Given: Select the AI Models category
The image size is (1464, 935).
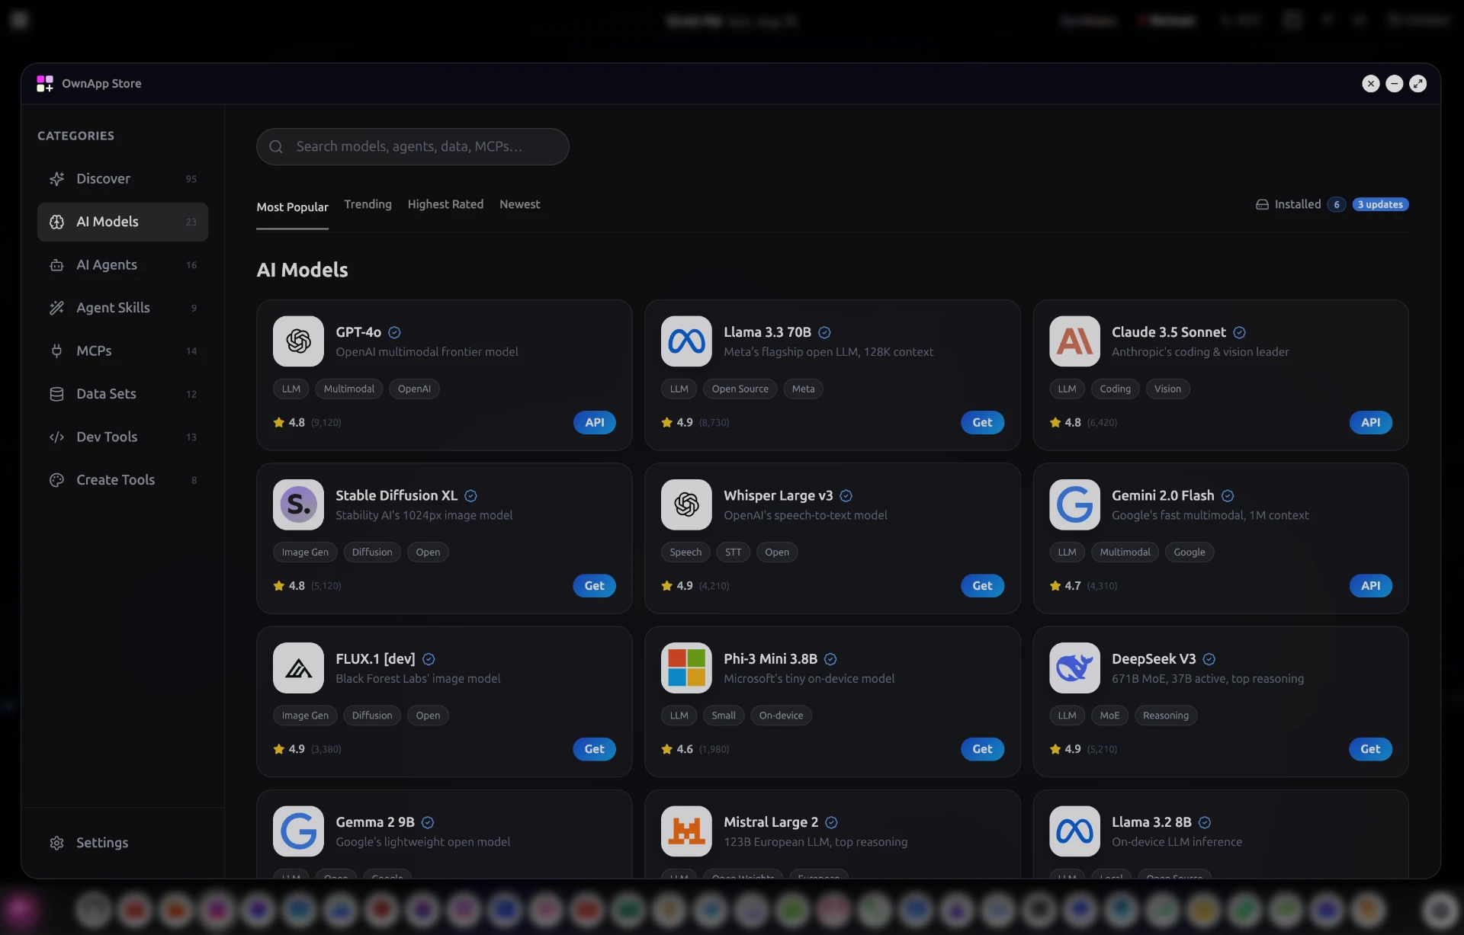Looking at the screenshot, I should click(x=123, y=222).
